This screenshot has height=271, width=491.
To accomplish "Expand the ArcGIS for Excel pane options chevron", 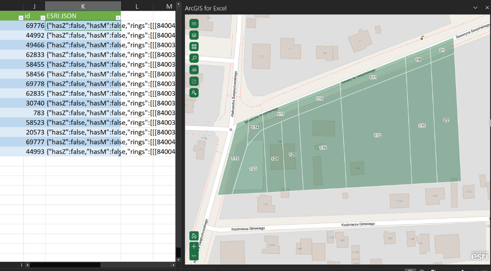I will coord(475,8).
